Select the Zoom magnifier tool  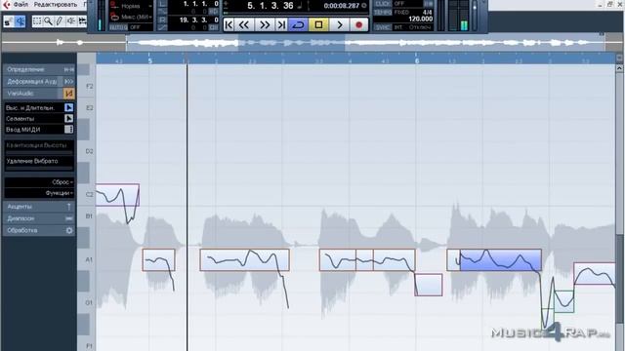point(48,20)
